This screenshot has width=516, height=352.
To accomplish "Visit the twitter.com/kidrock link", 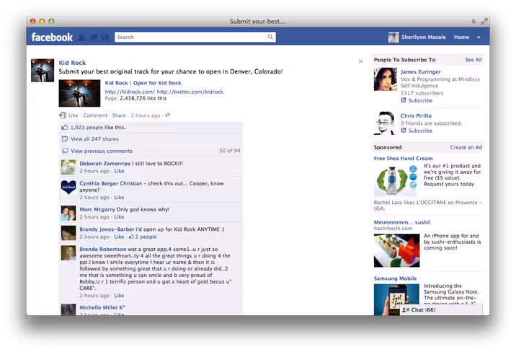I will tap(190, 92).
